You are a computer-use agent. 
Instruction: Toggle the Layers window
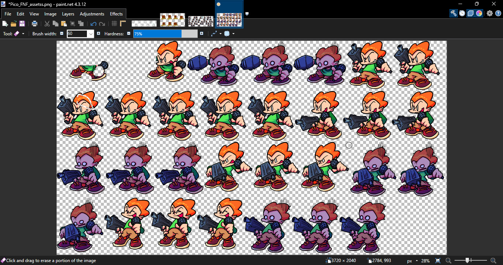click(x=471, y=13)
